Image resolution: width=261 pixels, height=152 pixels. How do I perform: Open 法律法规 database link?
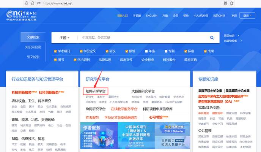[x=105, y=60]
